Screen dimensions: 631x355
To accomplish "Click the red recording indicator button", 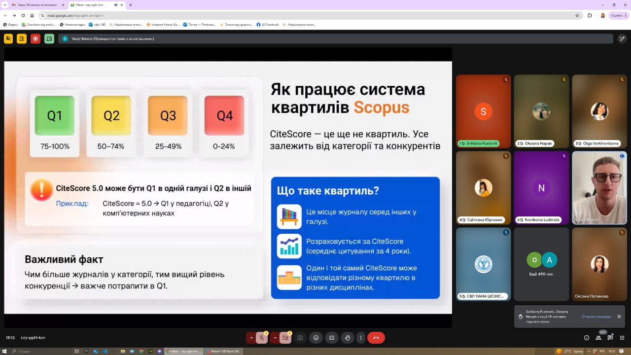I will pos(35,38).
